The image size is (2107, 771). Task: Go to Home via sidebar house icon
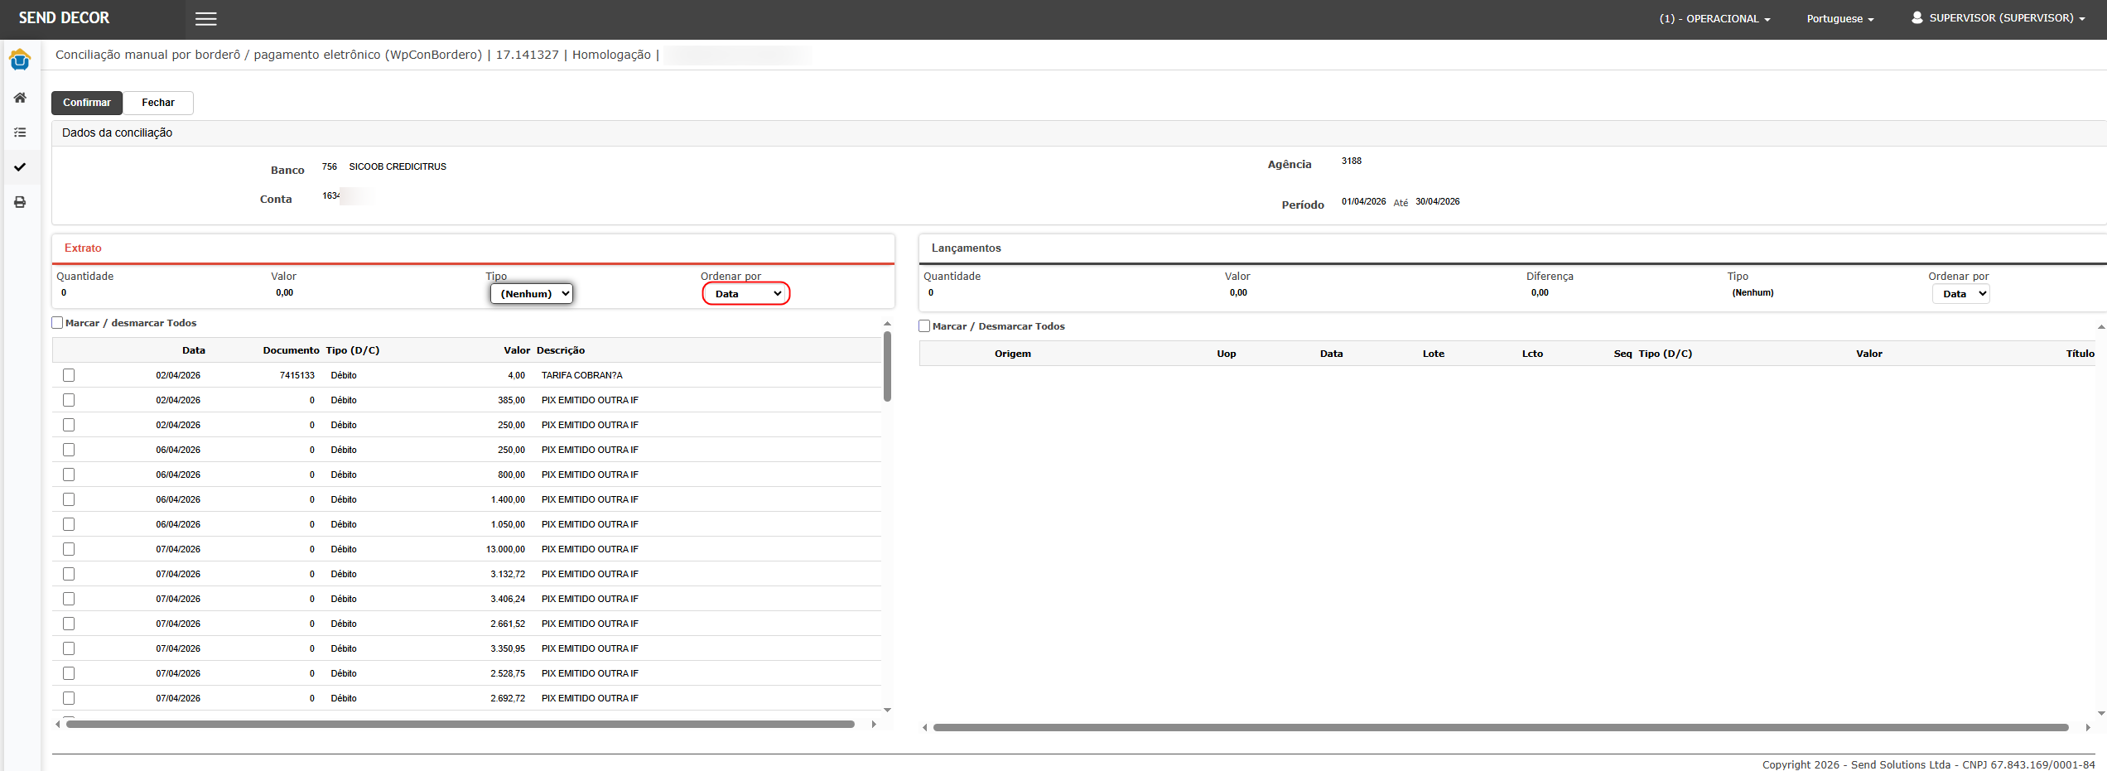point(20,98)
